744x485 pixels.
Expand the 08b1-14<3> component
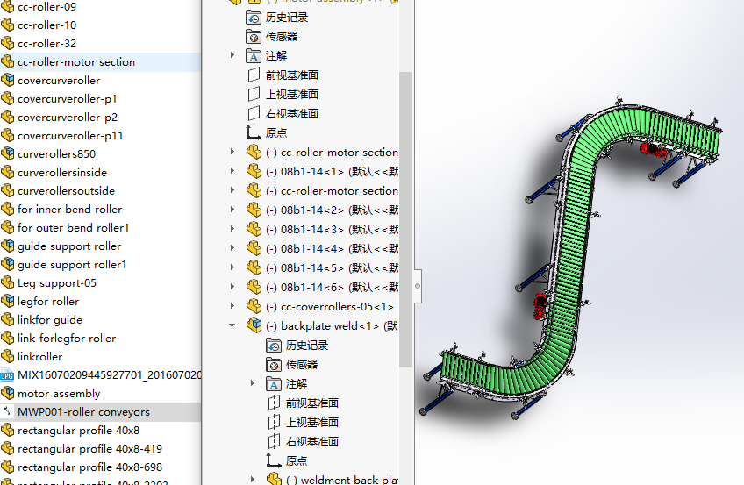(x=232, y=229)
